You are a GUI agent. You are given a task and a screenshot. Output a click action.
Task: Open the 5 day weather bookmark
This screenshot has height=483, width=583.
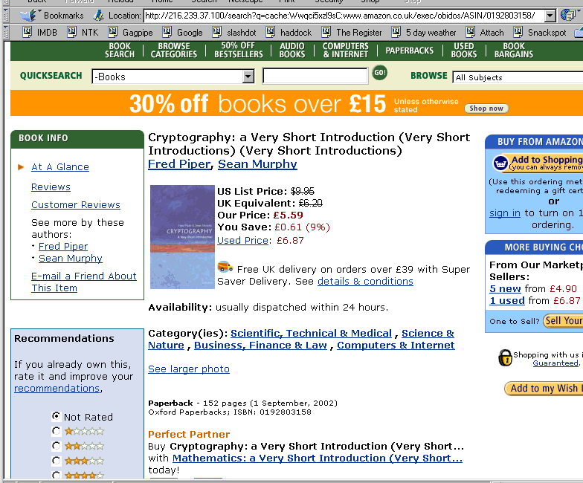pyautogui.click(x=424, y=33)
